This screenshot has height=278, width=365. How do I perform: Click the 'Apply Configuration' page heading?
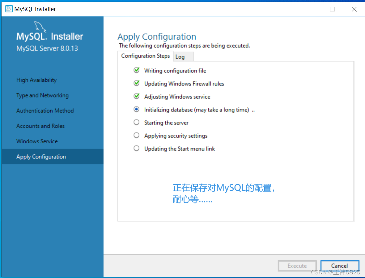point(157,37)
